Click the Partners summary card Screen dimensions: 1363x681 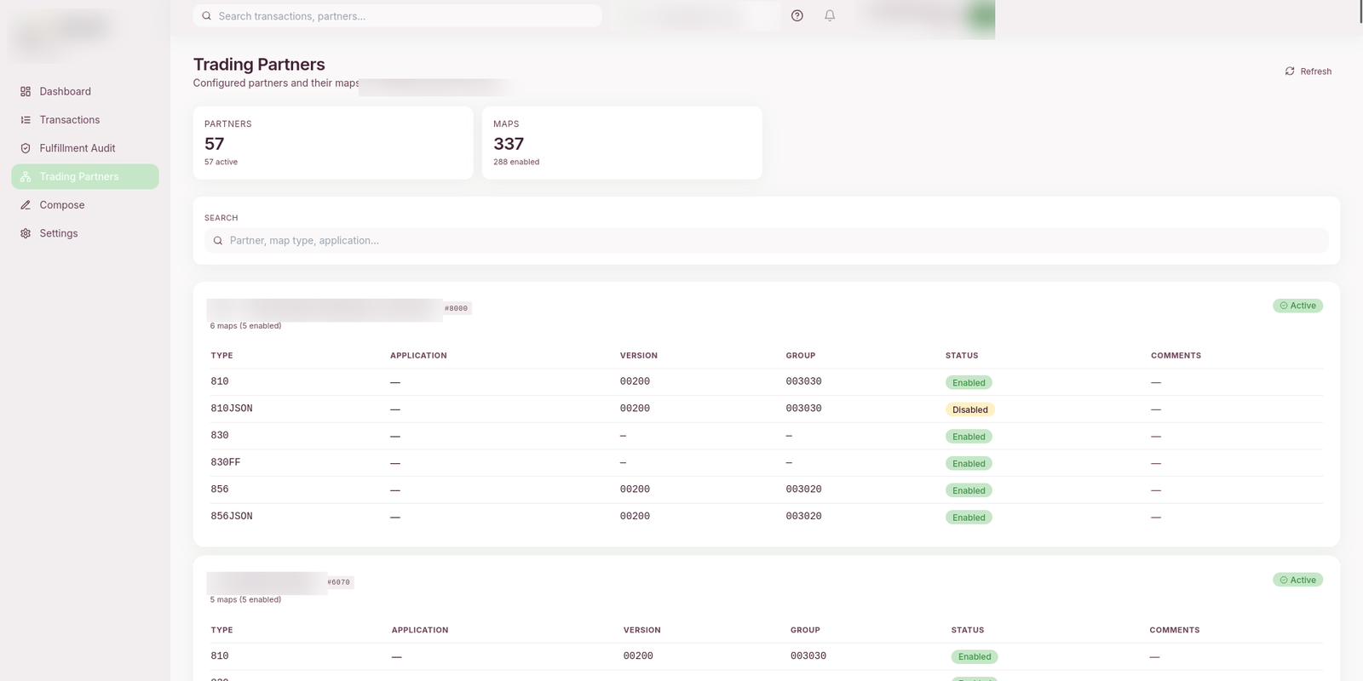(333, 143)
